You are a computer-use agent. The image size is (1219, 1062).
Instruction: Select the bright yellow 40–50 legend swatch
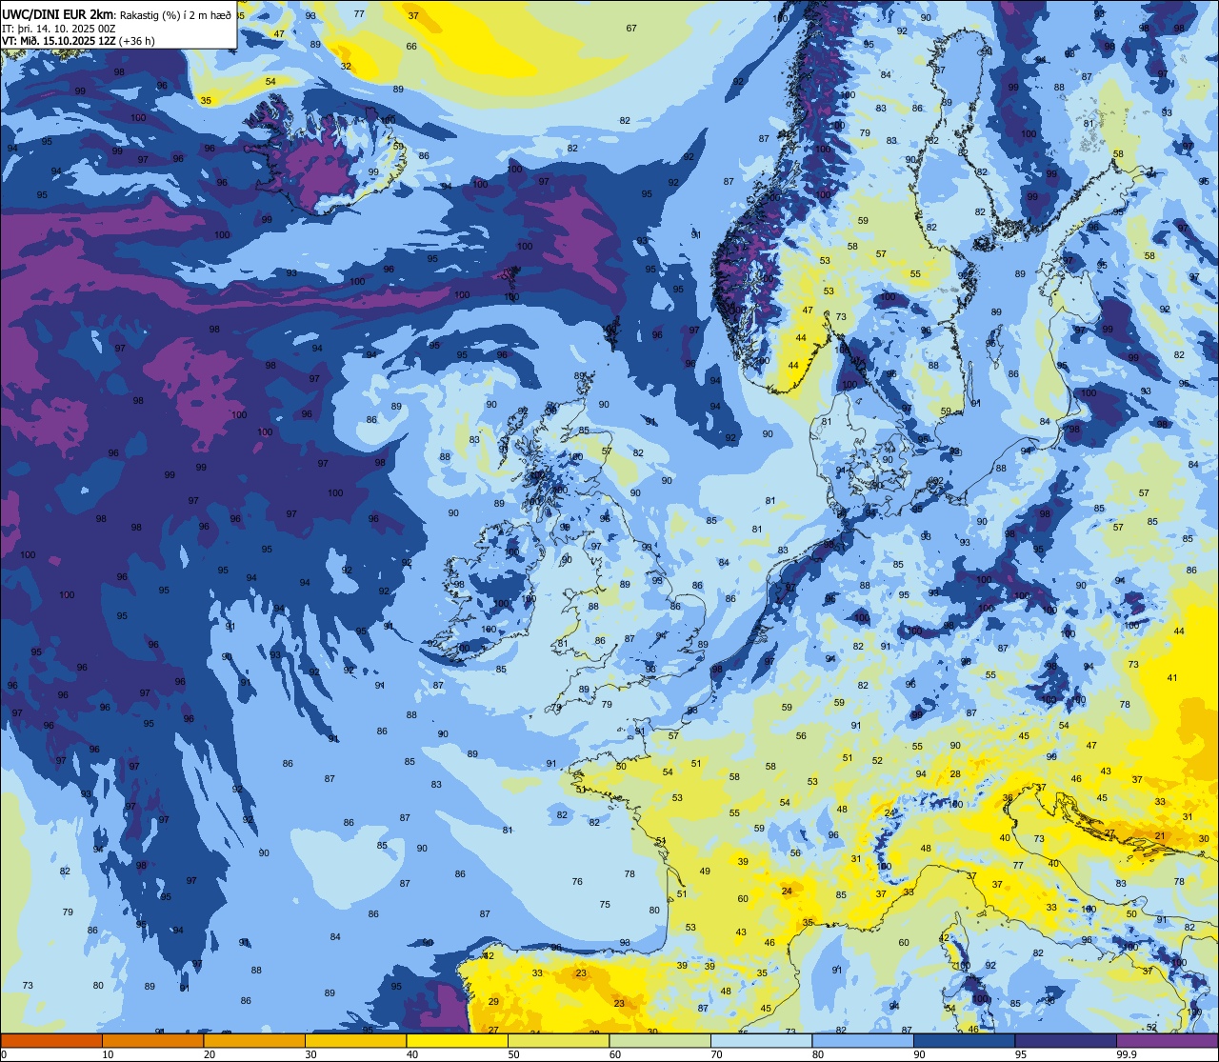coord(457,1041)
